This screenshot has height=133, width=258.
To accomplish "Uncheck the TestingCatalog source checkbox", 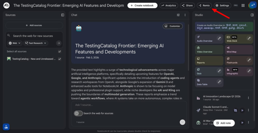I will point(60,59).
